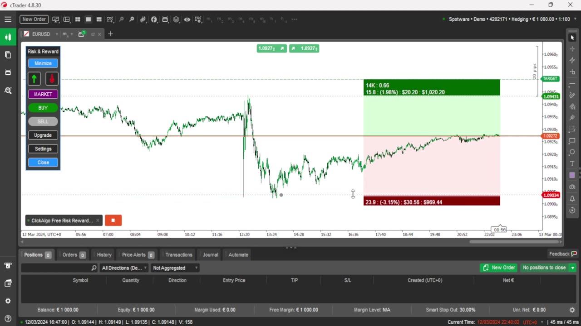Viewport: 581px width, 326px height.
Task: Open chart type candlestick selector
Action: 143,19
